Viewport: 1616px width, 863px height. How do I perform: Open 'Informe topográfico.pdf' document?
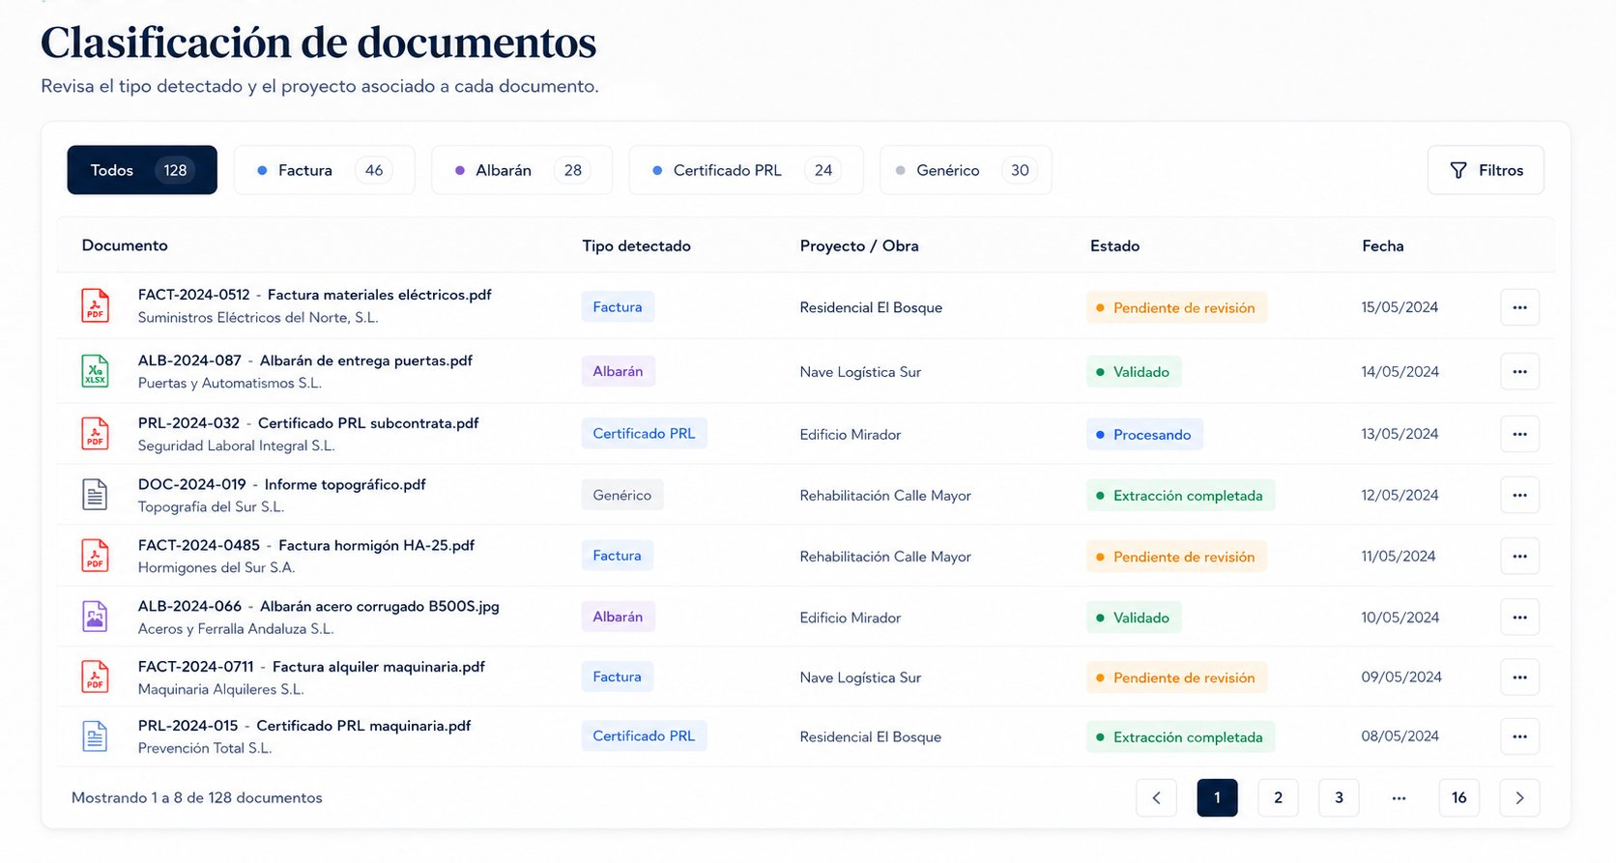click(x=345, y=484)
